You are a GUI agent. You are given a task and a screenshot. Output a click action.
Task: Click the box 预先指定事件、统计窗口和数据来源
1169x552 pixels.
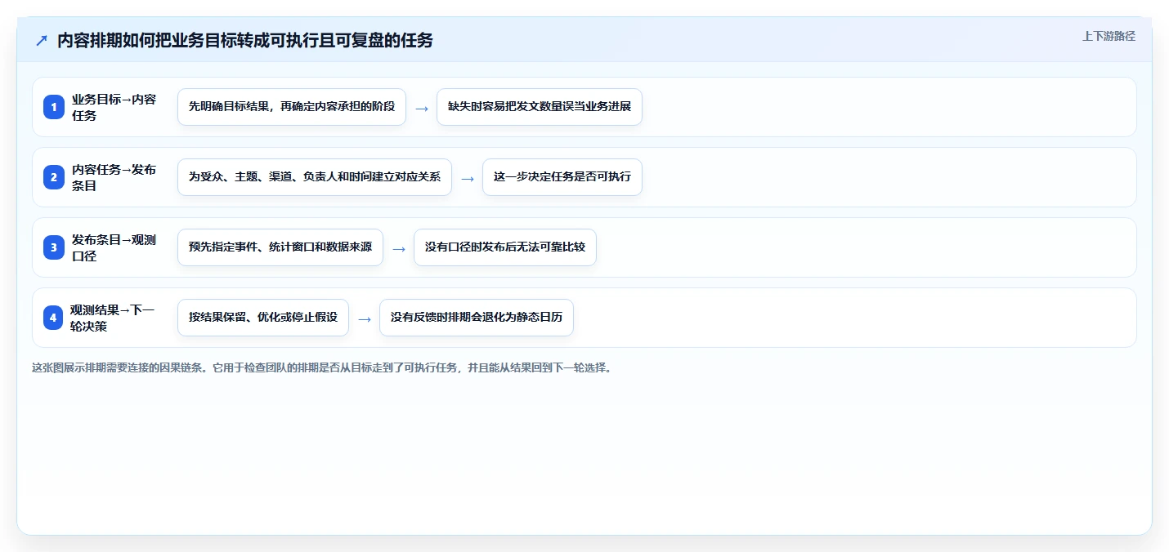(280, 247)
